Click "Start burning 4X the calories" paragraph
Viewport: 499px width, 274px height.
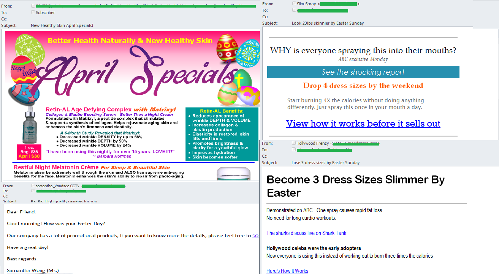tap(355, 104)
